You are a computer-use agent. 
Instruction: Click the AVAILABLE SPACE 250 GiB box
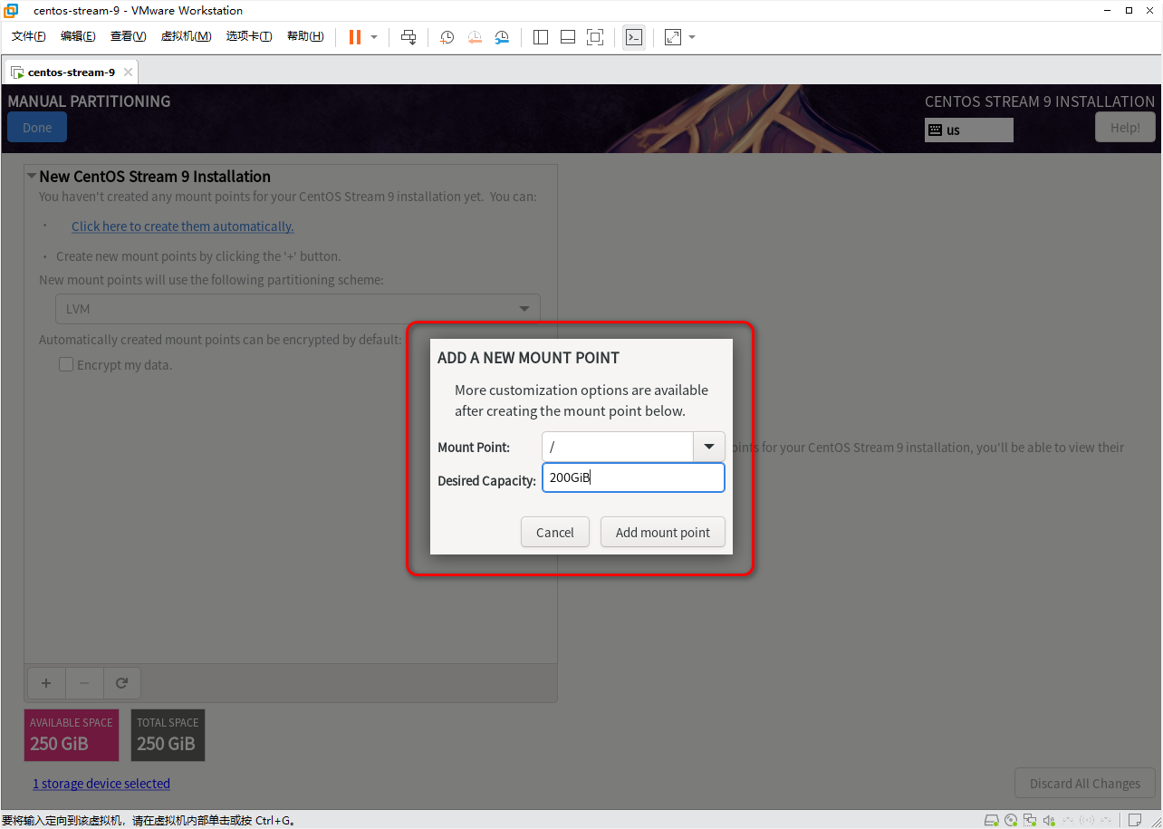(x=72, y=735)
